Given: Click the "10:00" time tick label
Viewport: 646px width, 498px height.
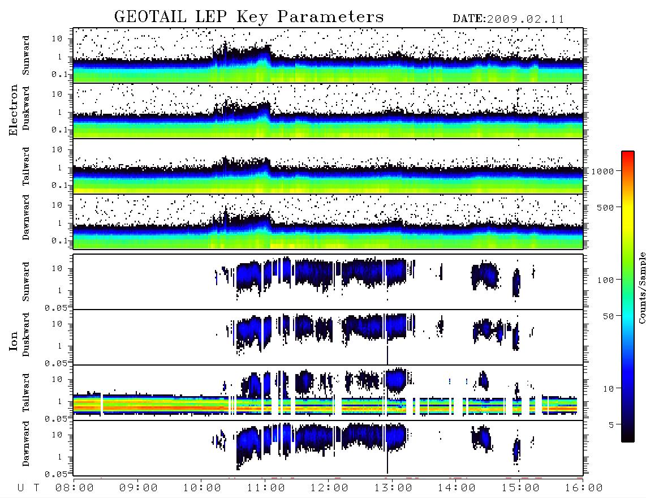Looking at the screenshot, I should coord(202,488).
